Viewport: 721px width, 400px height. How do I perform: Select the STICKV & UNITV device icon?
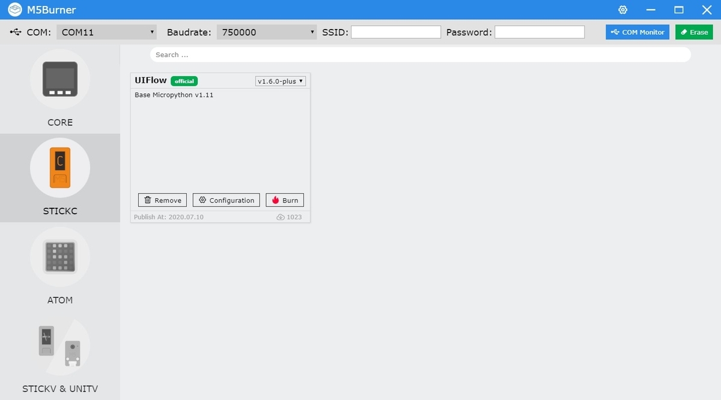pyautogui.click(x=60, y=346)
